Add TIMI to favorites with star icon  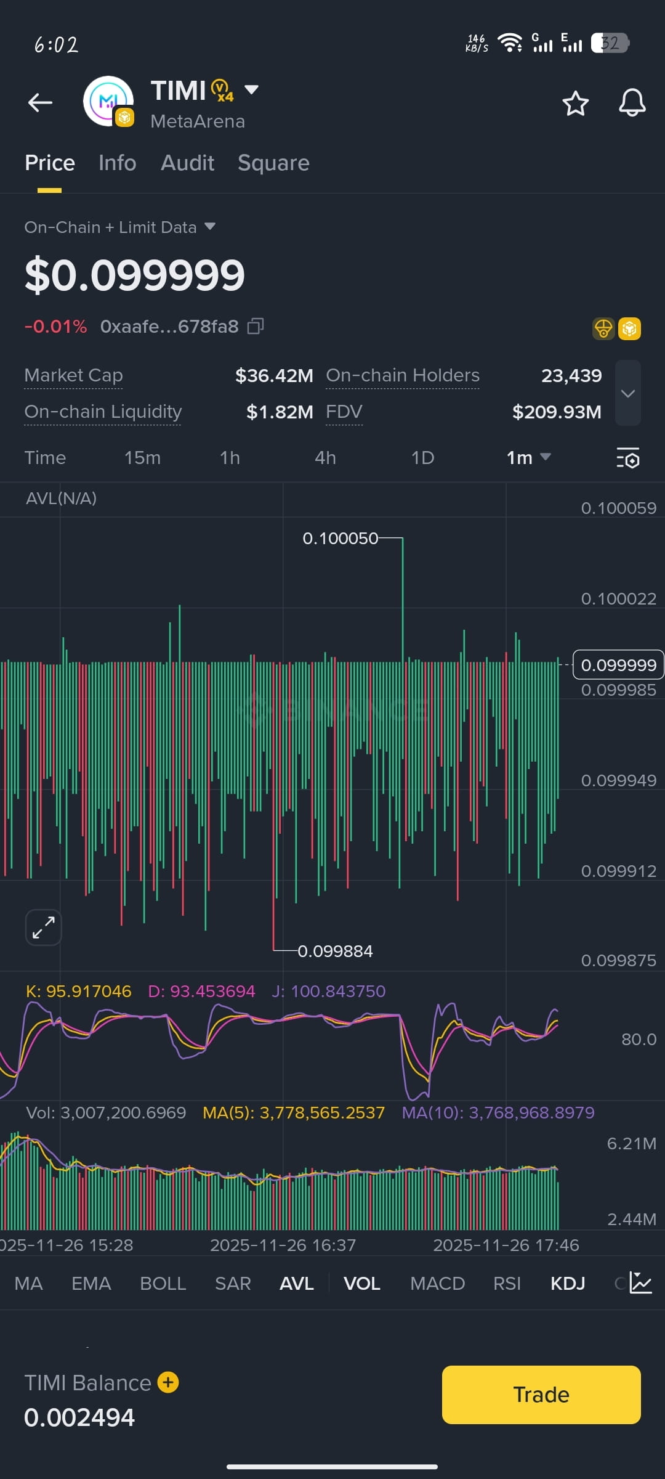[x=576, y=103]
